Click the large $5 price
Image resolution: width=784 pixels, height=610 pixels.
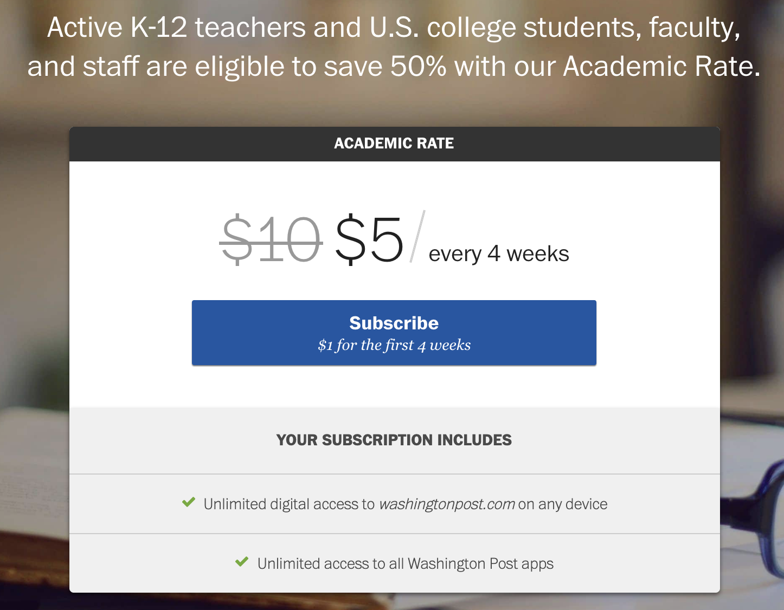[369, 239]
